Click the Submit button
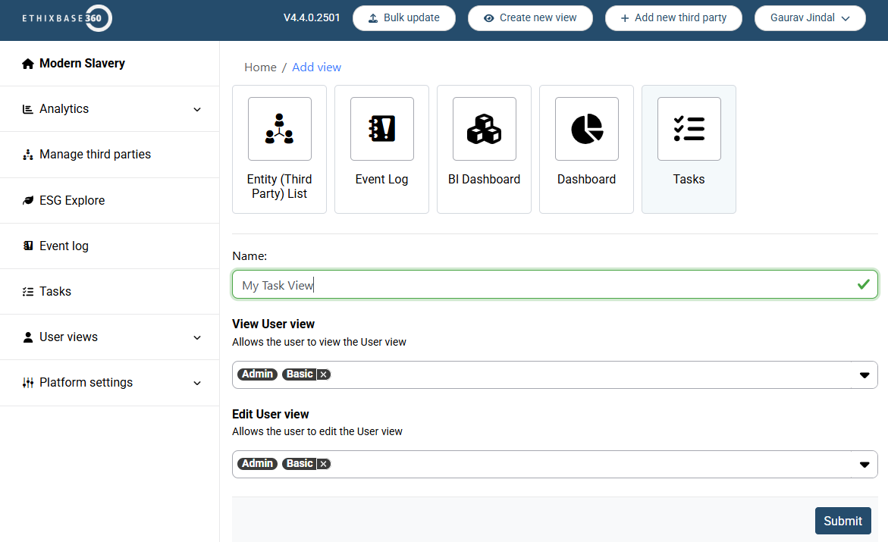 coord(843,521)
